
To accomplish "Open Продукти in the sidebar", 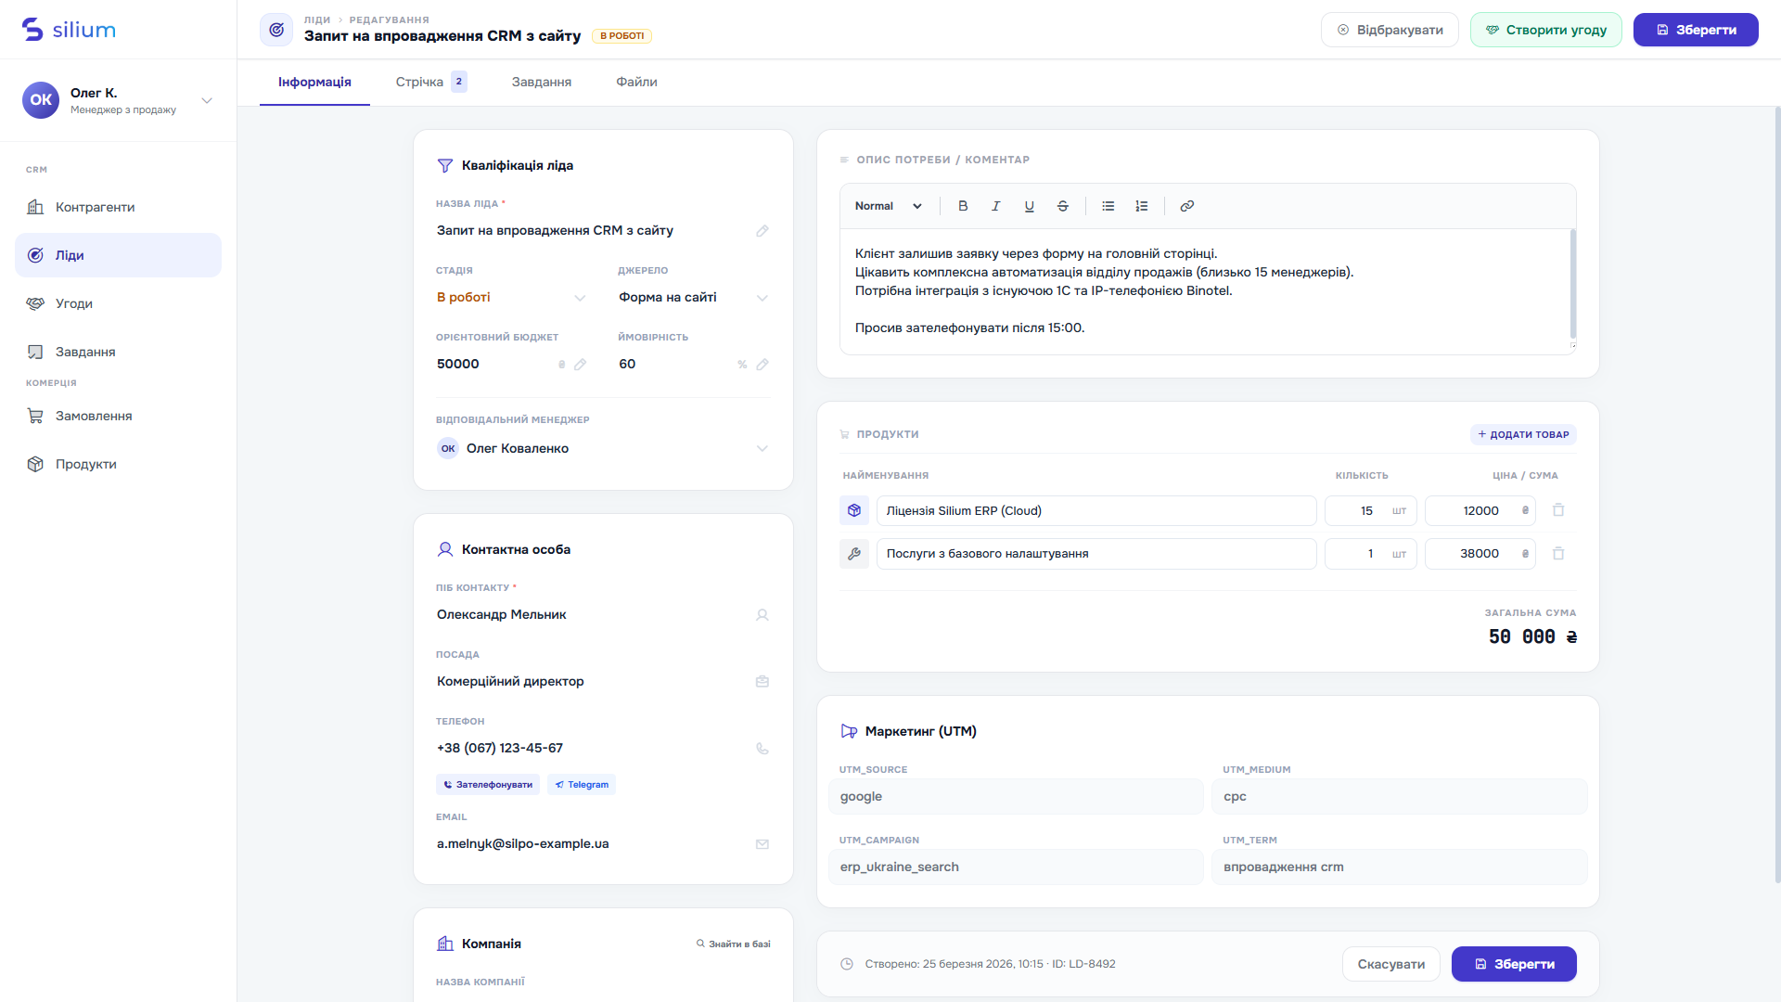I will tap(118, 464).
